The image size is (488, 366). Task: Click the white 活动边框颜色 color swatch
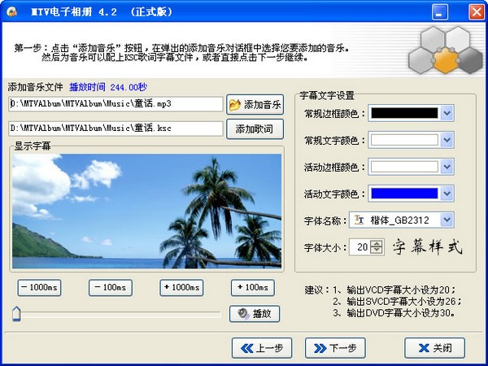coord(404,167)
